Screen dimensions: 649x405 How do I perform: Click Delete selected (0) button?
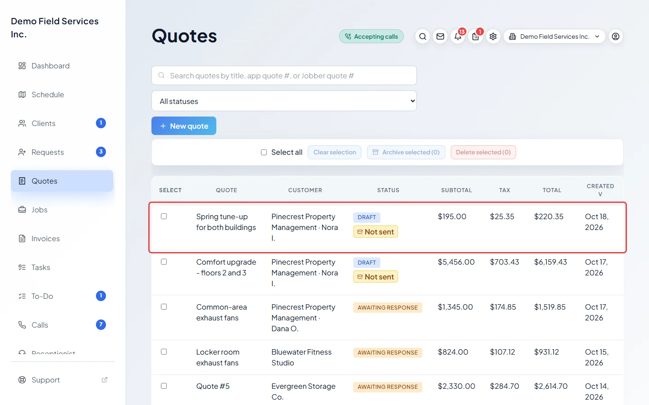coord(483,153)
